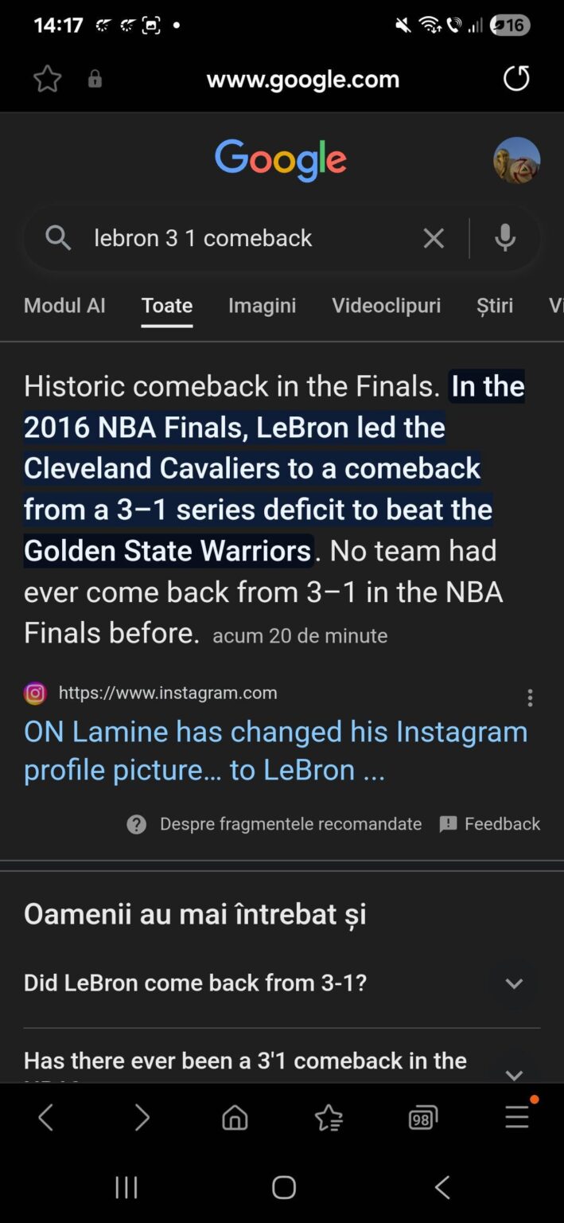Go back using the browser back arrow
Image resolution: width=564 pixels, height=1223 pixels.
point(45,1117)
